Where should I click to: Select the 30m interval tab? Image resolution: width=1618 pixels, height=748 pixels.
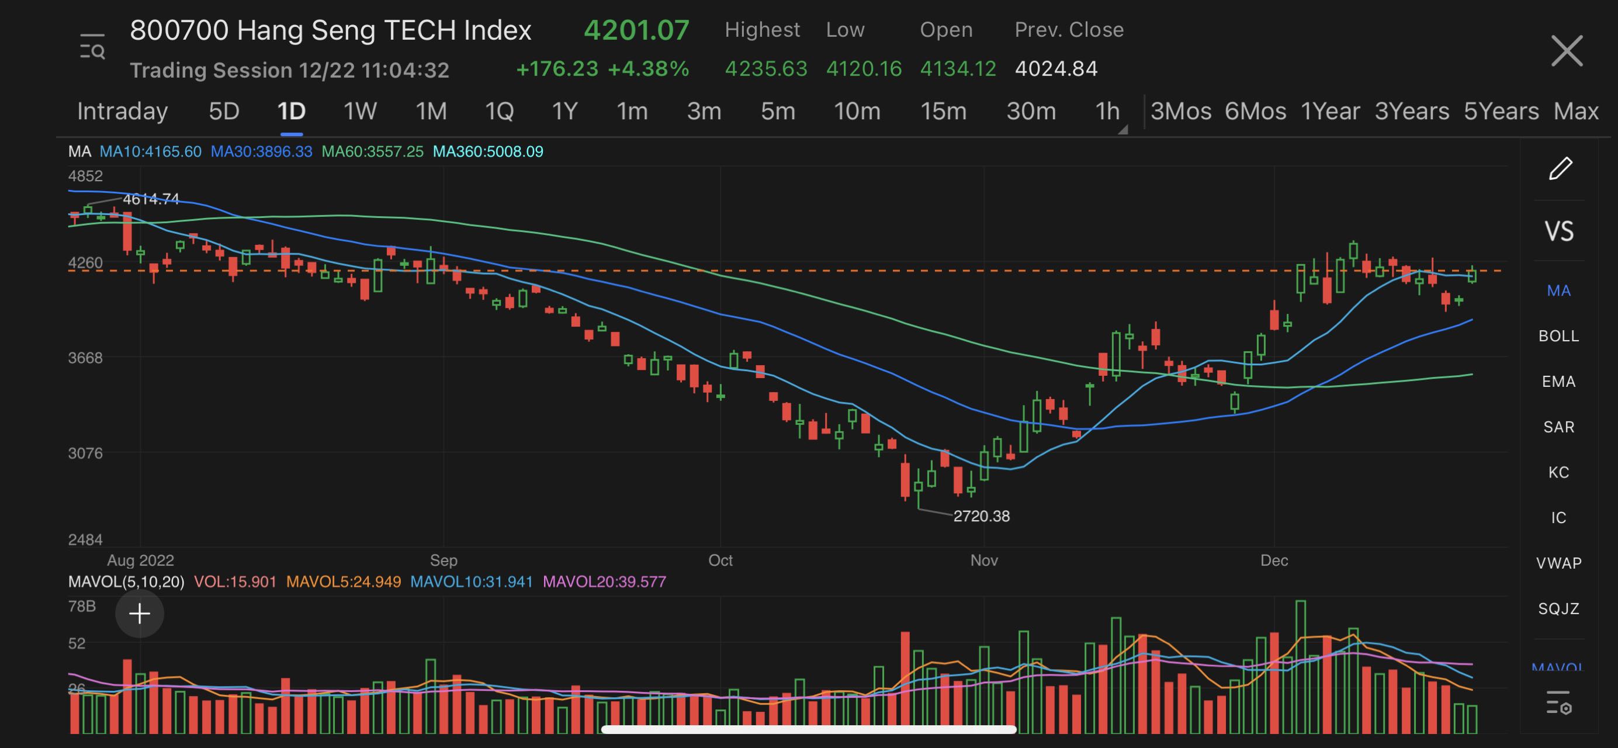[1031, 111]
